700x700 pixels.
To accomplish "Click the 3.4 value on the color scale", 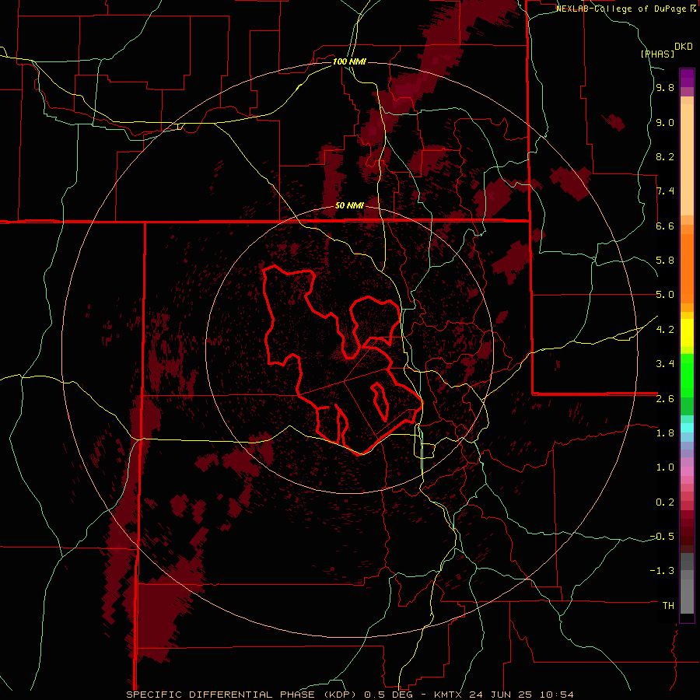I will point(665,364).
